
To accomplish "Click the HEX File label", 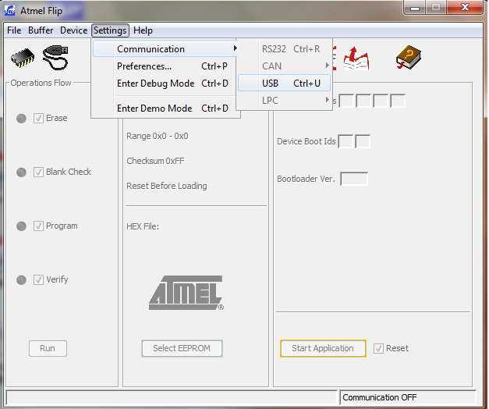I will click(143, 226).
